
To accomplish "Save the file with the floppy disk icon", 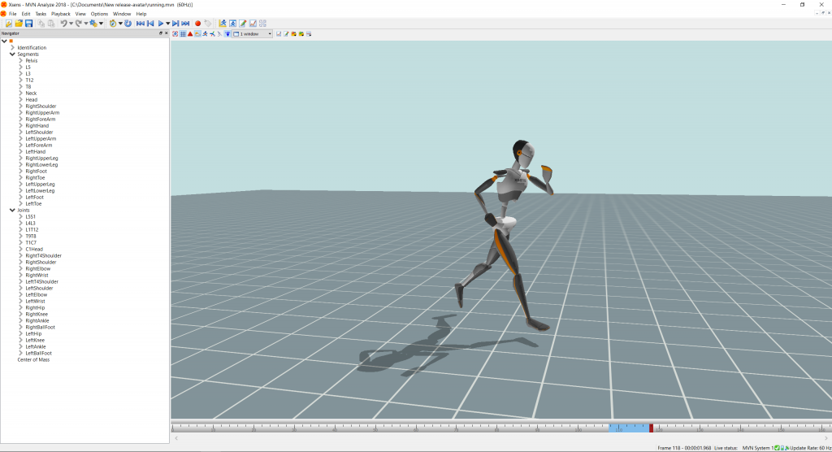I will tap(28, 24).
